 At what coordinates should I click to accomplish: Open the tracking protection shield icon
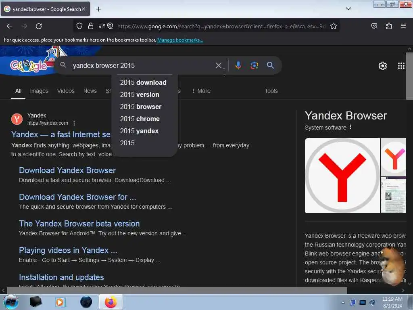click(x=79, y=26)
